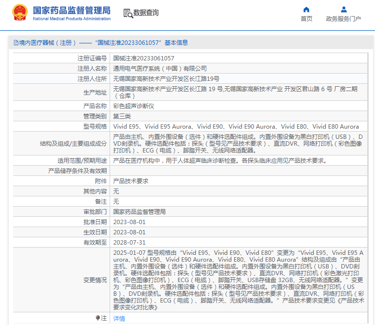Click the 适用范围 intended use description
The image size is (375, 325).
[220, 161]
